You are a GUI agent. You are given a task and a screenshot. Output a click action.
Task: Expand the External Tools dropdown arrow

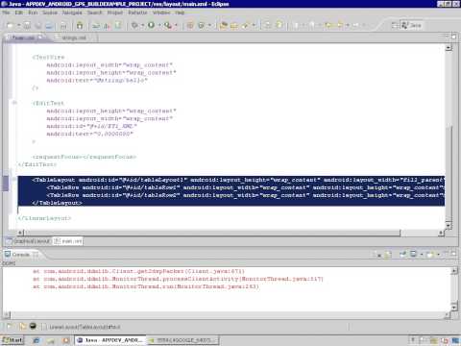point(176,25)
